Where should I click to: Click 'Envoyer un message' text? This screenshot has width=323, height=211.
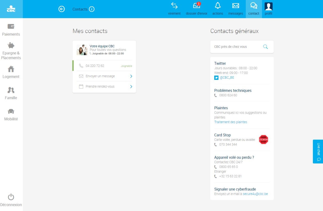[100, 76]
